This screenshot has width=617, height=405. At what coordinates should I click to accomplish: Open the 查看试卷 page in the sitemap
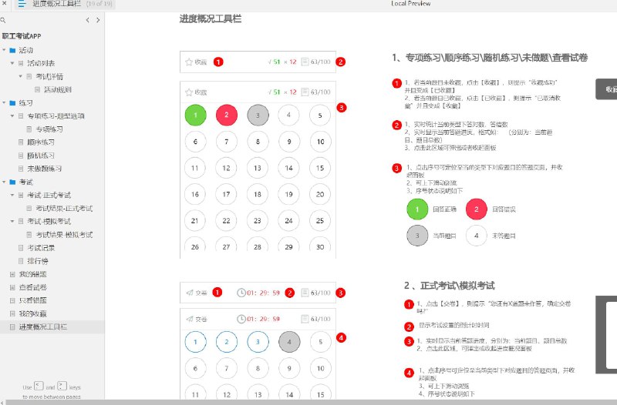pos(33,287)
